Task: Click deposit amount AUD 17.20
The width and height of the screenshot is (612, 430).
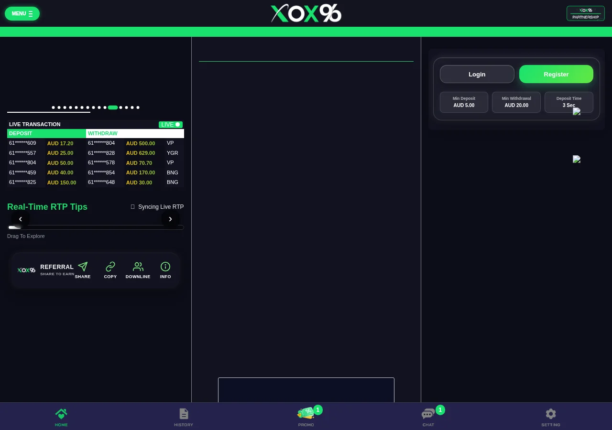Action: pyautogui.click(x=60, y=143)
